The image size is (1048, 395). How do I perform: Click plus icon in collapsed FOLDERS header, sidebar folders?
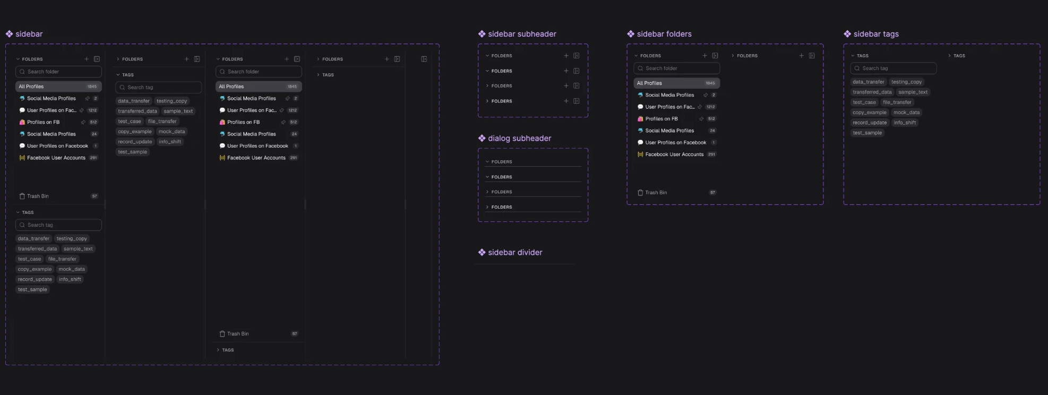[x=801, y=56]
